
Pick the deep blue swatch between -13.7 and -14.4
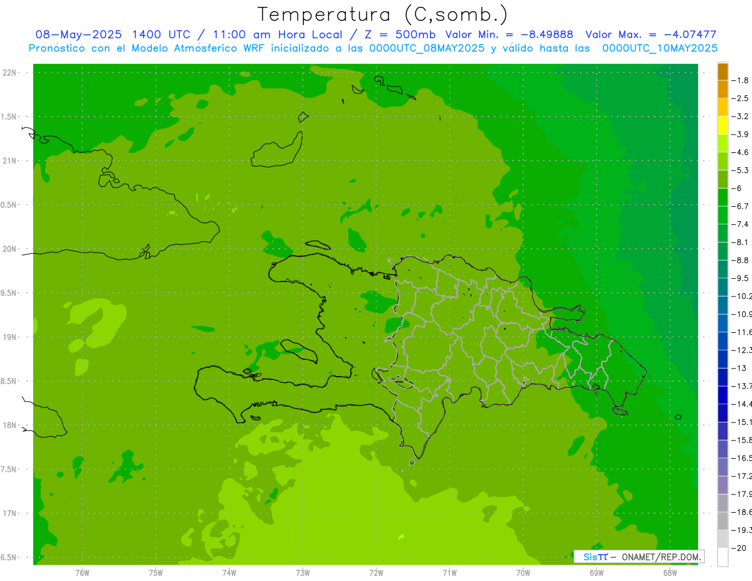(723, 395)
